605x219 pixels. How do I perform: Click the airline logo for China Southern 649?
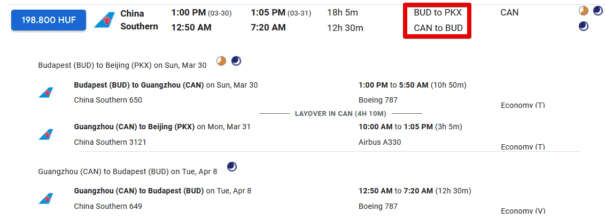pos(46,198)
